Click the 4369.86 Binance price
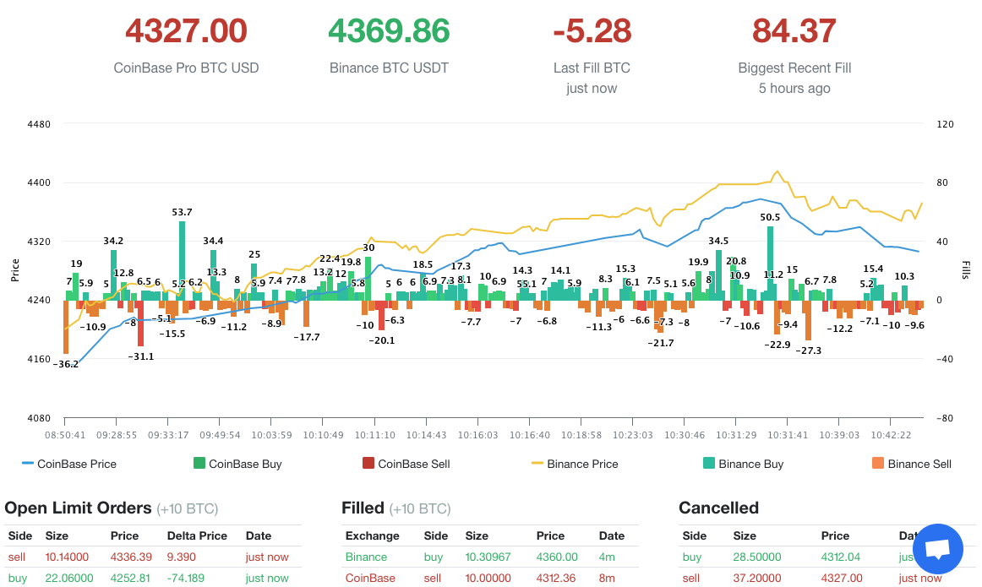The image size is (982, 587). pyautogui.click(x=389, y=30)
